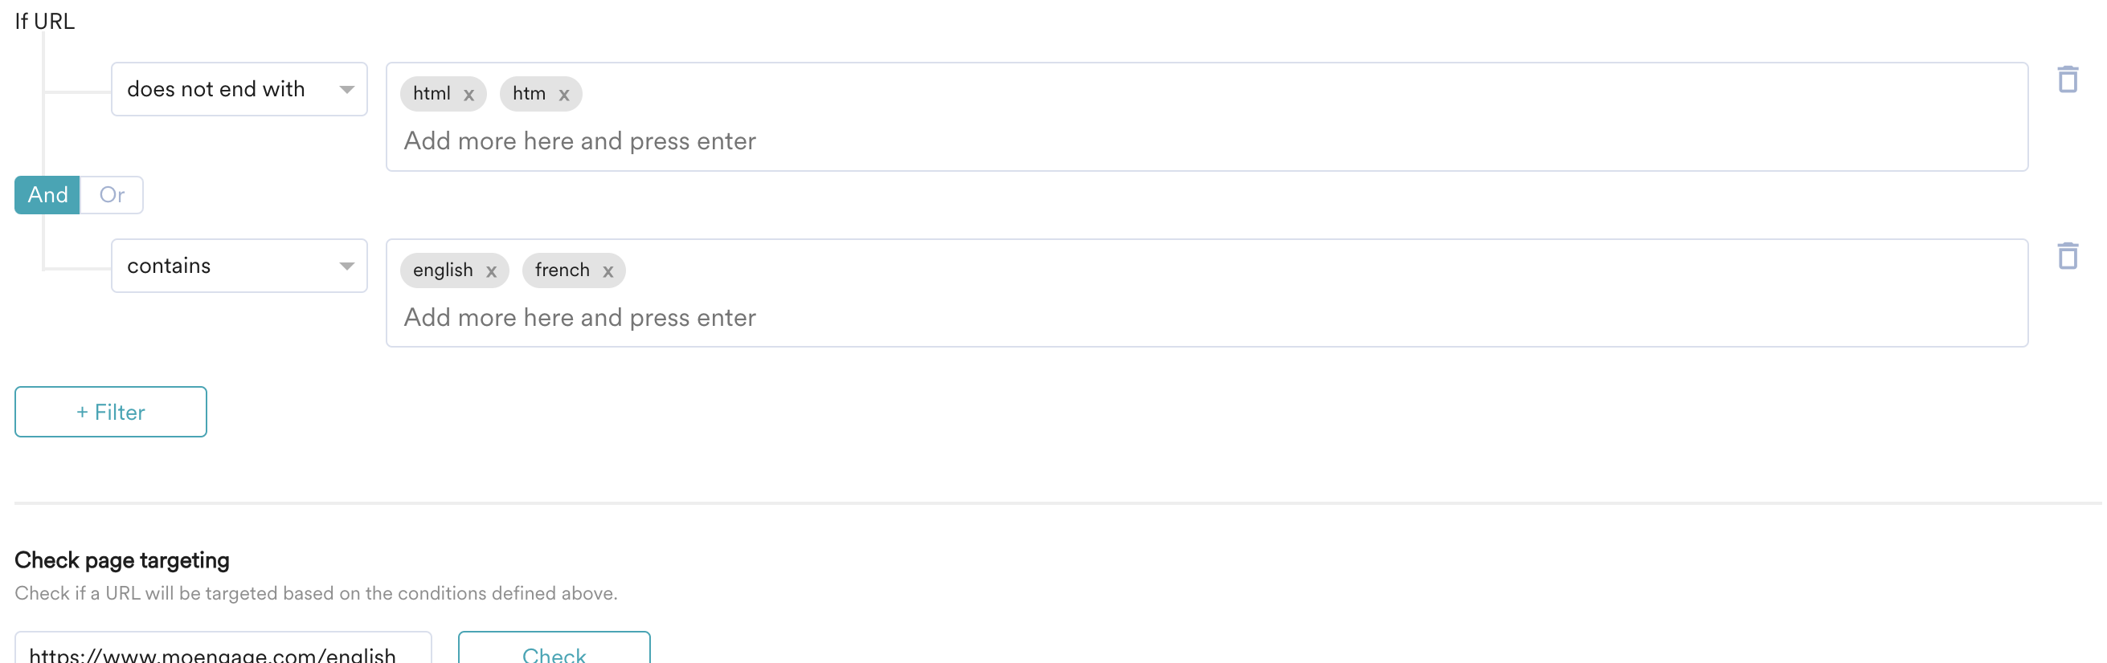2107x663 pixels.
Task: Remove the 'html' tag with its x icon
Action: (468, 95)
